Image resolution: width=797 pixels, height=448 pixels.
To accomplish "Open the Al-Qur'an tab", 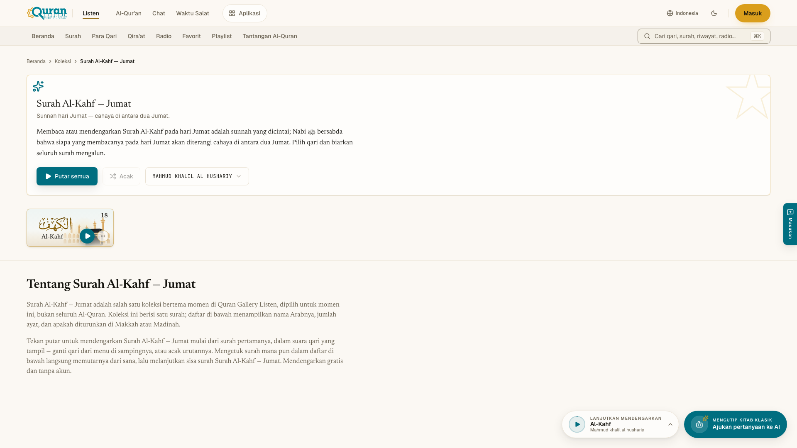I will (128, 13).
